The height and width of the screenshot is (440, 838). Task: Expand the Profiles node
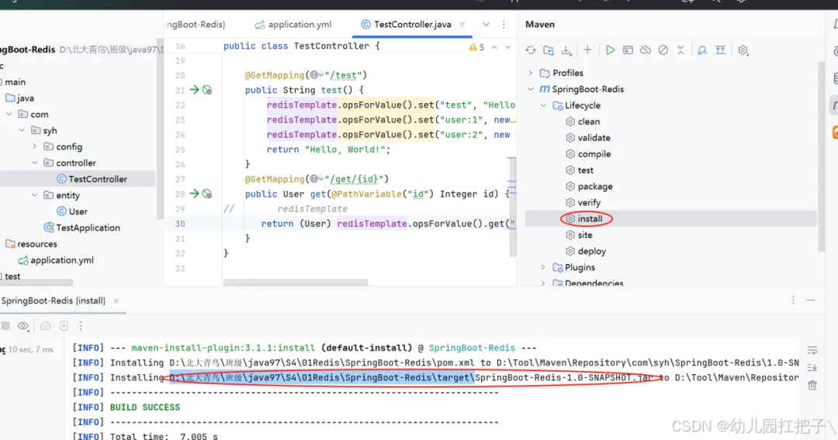point(531,73)
